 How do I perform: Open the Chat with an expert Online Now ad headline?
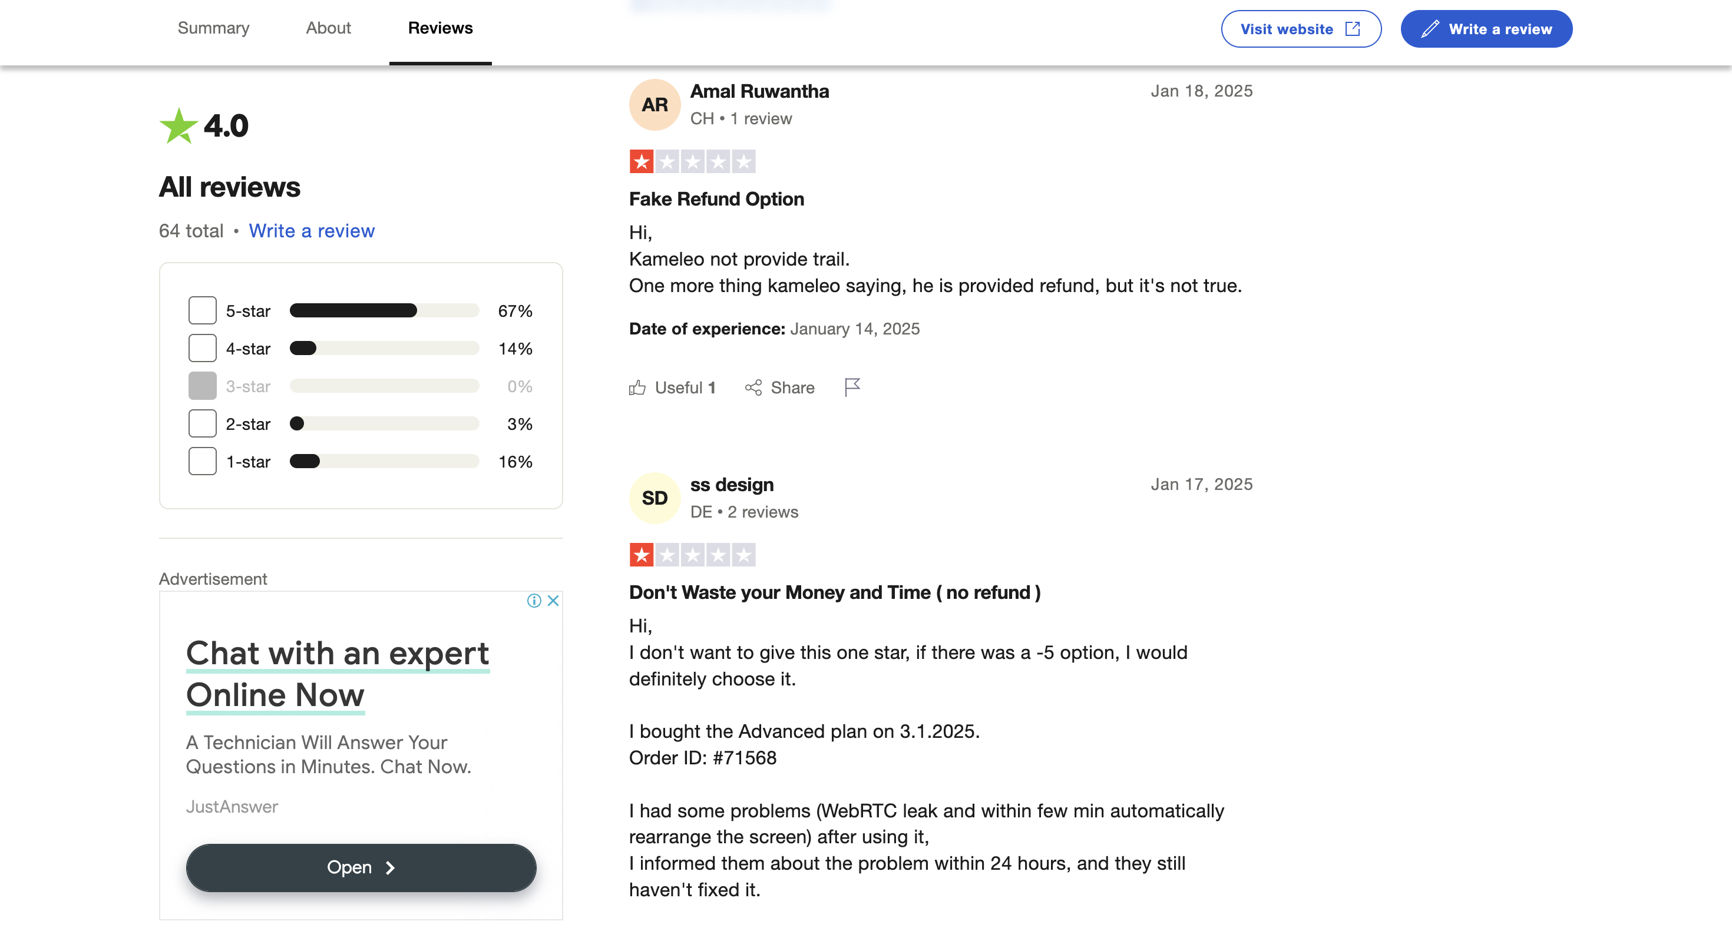pos(338,674)
